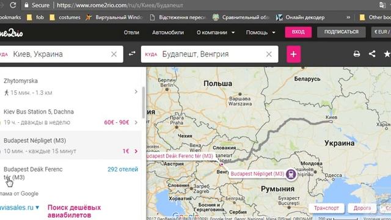The image size is (391, 220).
Task: Open the aviasales.ru ad dropdown
Action: coord(20,208)
